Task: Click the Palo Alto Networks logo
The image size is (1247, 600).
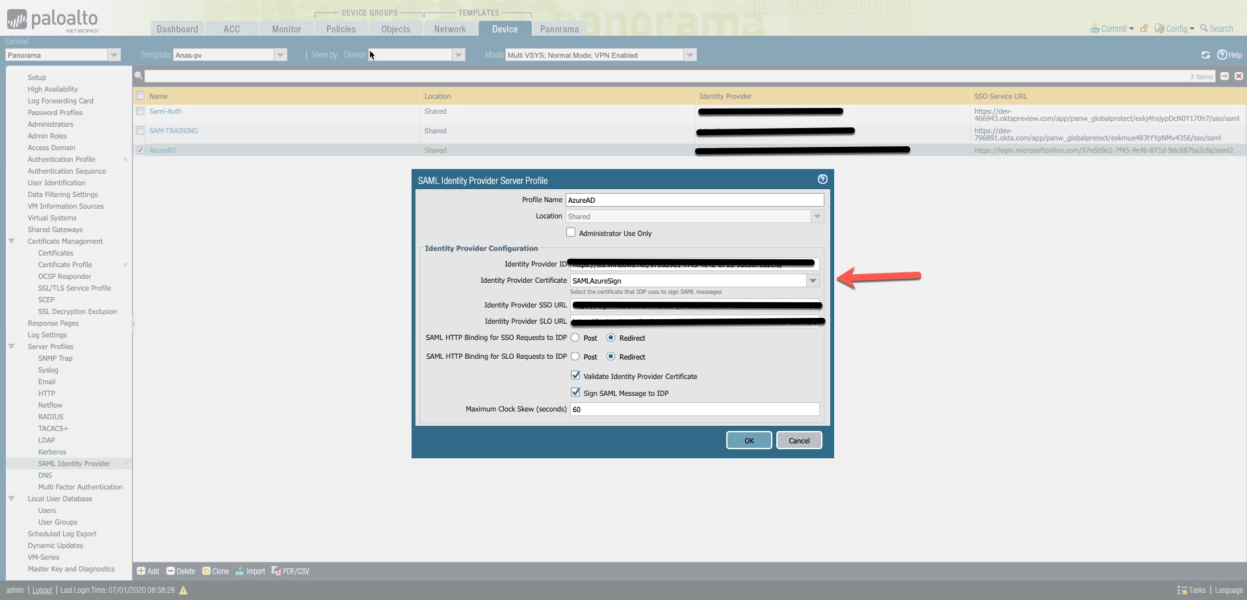Action: pyautogui.click(x=53, y=20)
